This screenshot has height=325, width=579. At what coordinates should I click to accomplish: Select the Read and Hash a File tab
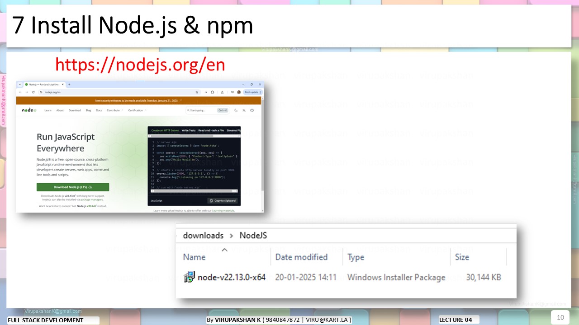pyautogui.click(x=211, y=130)
